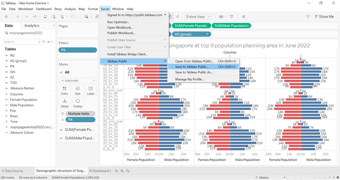Click the Color button on Marks card
Viewport: 340px width, 180px height.
pos(64,91)
